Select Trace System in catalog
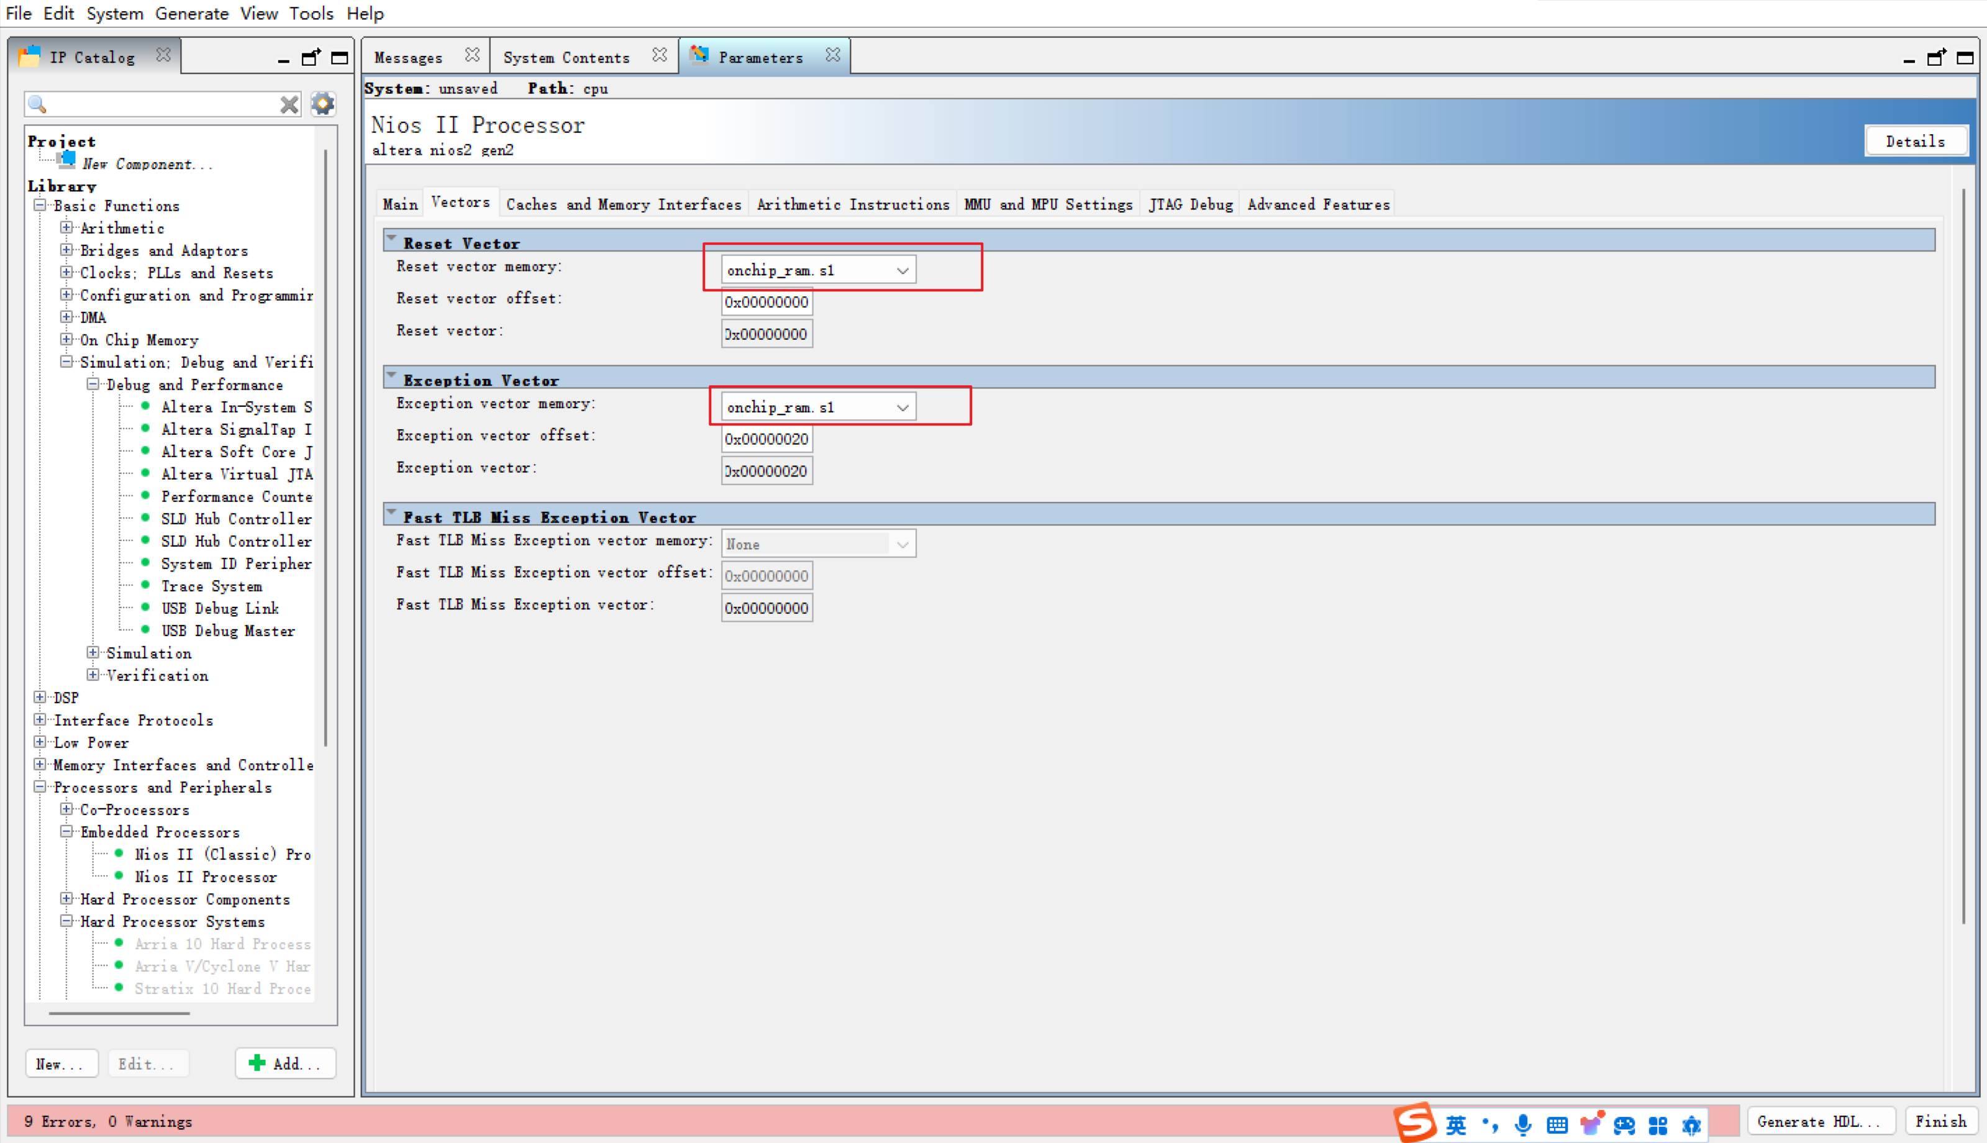The height and width of the screenshot is (1143, 1987). [x=211, y=586]
